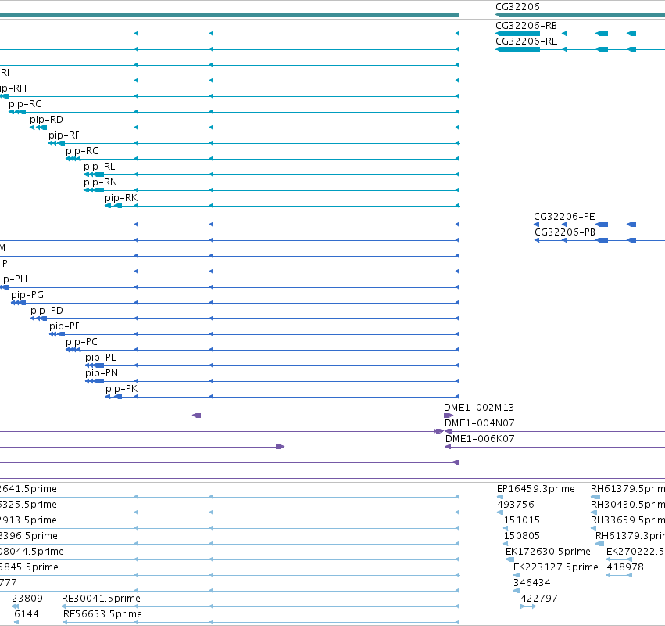This screenshot has height=626, width=665.
Task: Click the 493756 feature label
Action: (516, 505)
